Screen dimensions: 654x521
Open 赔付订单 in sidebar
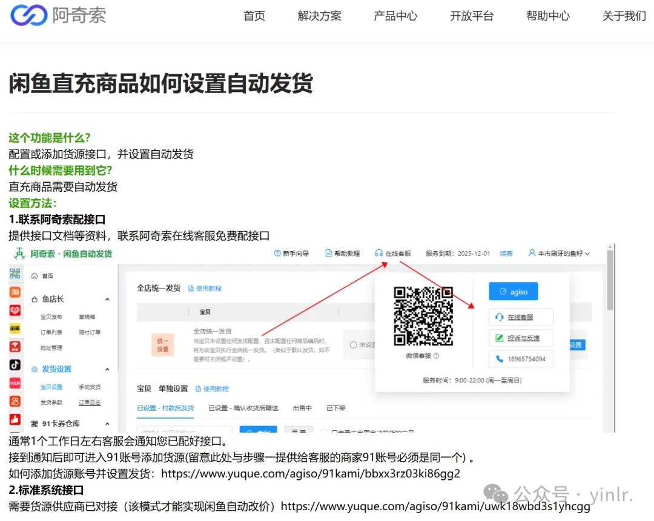point(90,332)
